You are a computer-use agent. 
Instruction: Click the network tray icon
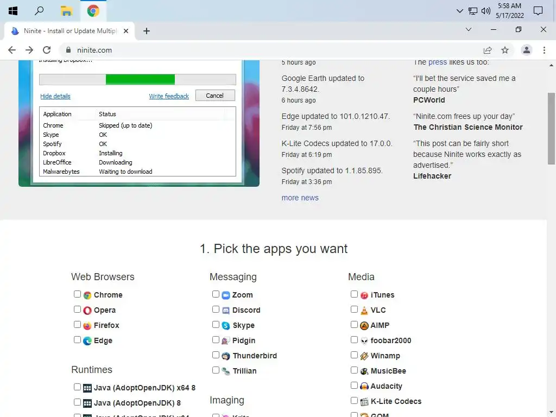[x=473, y=11]
